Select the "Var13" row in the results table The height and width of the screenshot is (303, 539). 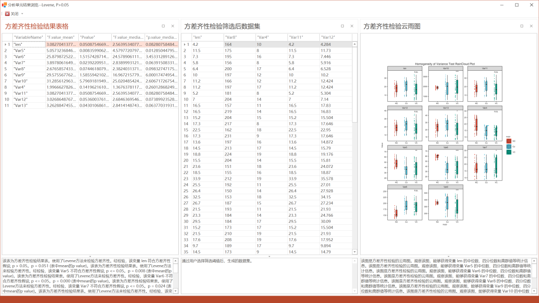tap(90, 105)
